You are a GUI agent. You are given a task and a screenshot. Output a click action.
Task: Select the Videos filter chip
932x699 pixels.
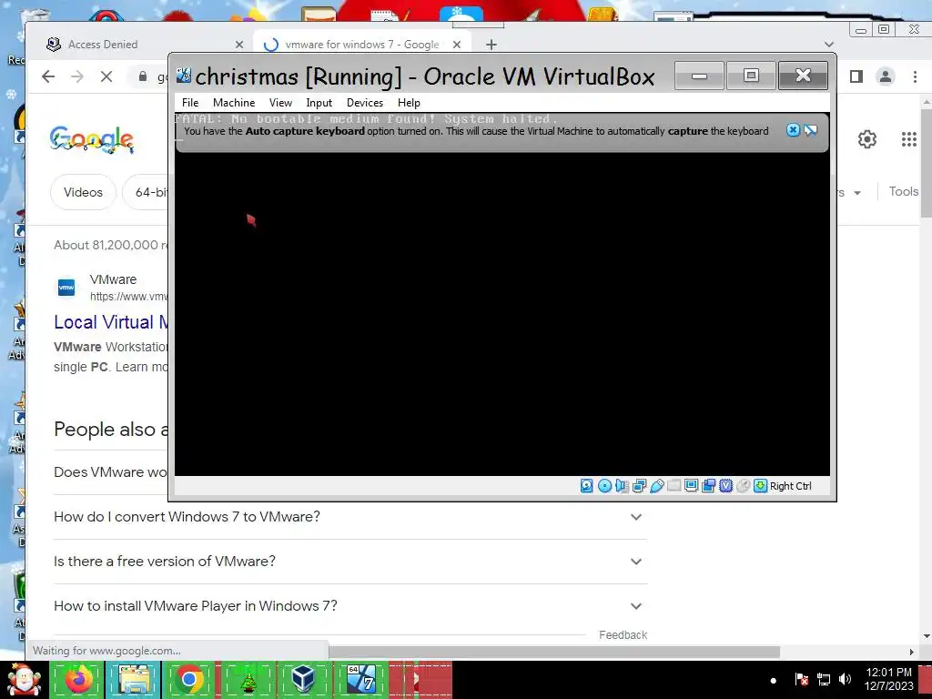(x=83, y=192)
